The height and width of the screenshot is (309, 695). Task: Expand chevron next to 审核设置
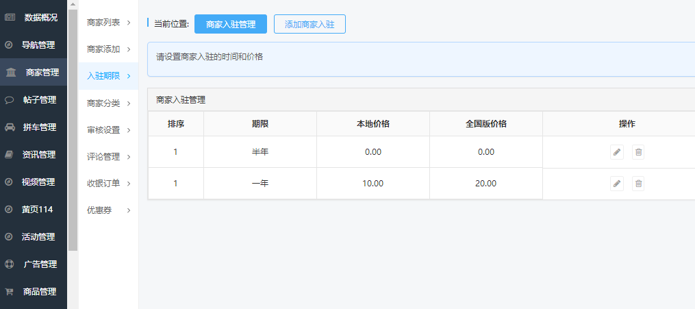point(129,130)
